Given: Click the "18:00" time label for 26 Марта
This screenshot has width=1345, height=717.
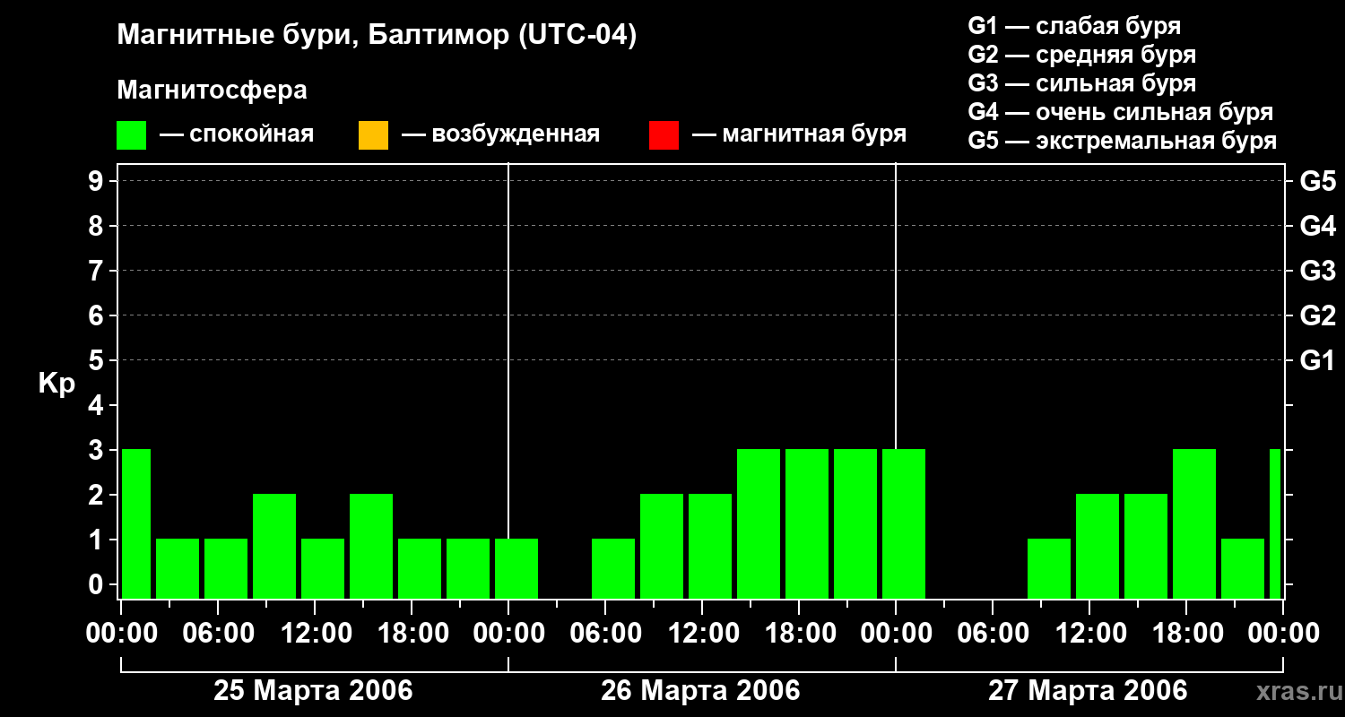Looking at the screenshot, I should point(799,633).
